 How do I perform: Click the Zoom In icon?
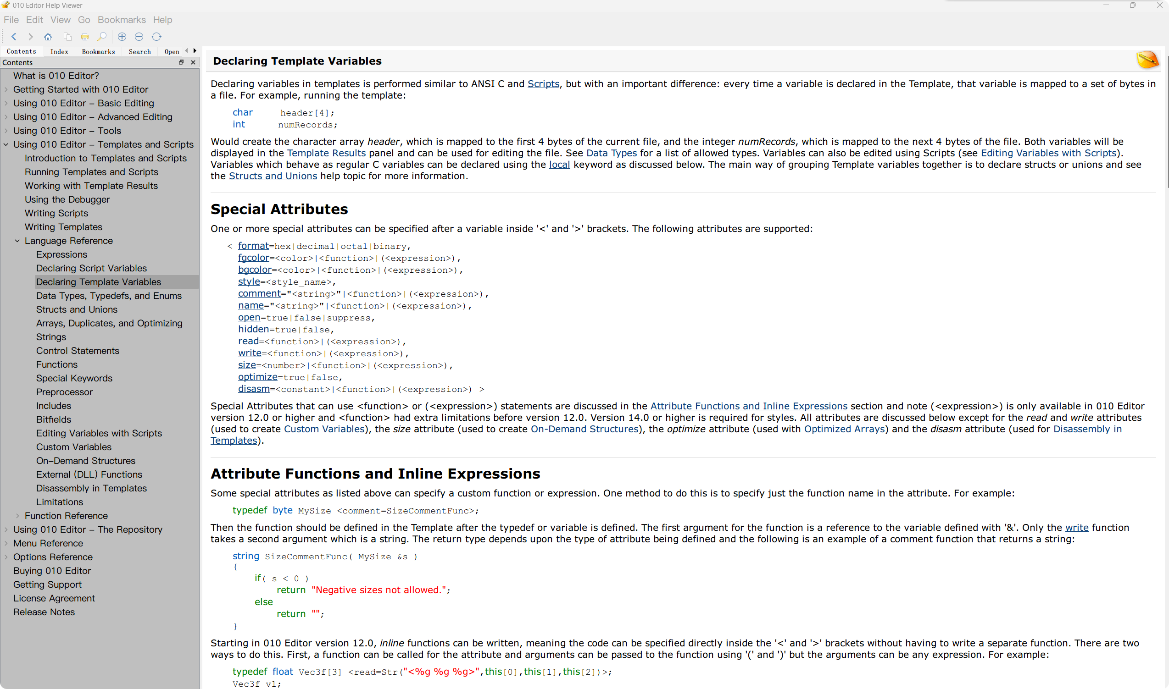click(x=122, y=36)
